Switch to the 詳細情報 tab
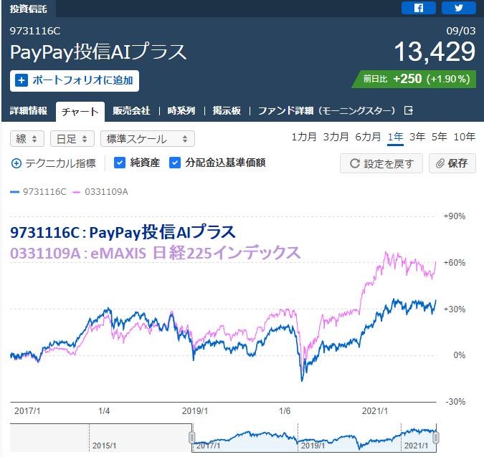This screenshot has width=484, height=457. point(29,111)
